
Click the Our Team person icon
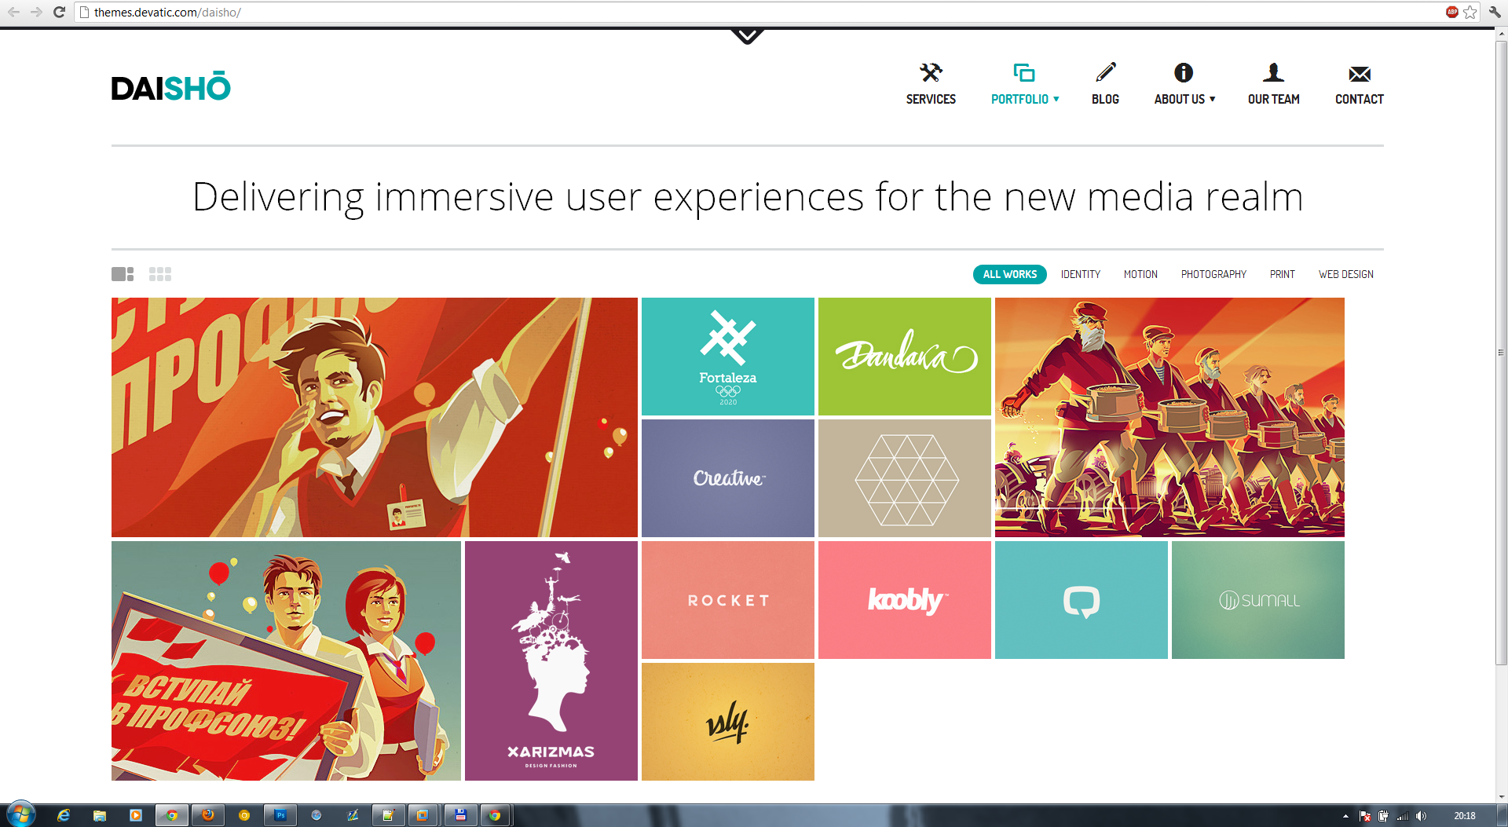point(1273,73)
